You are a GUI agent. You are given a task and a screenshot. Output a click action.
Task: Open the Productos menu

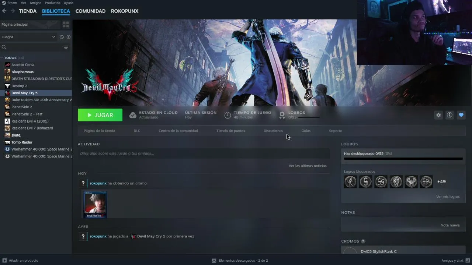tap(52, 3)
